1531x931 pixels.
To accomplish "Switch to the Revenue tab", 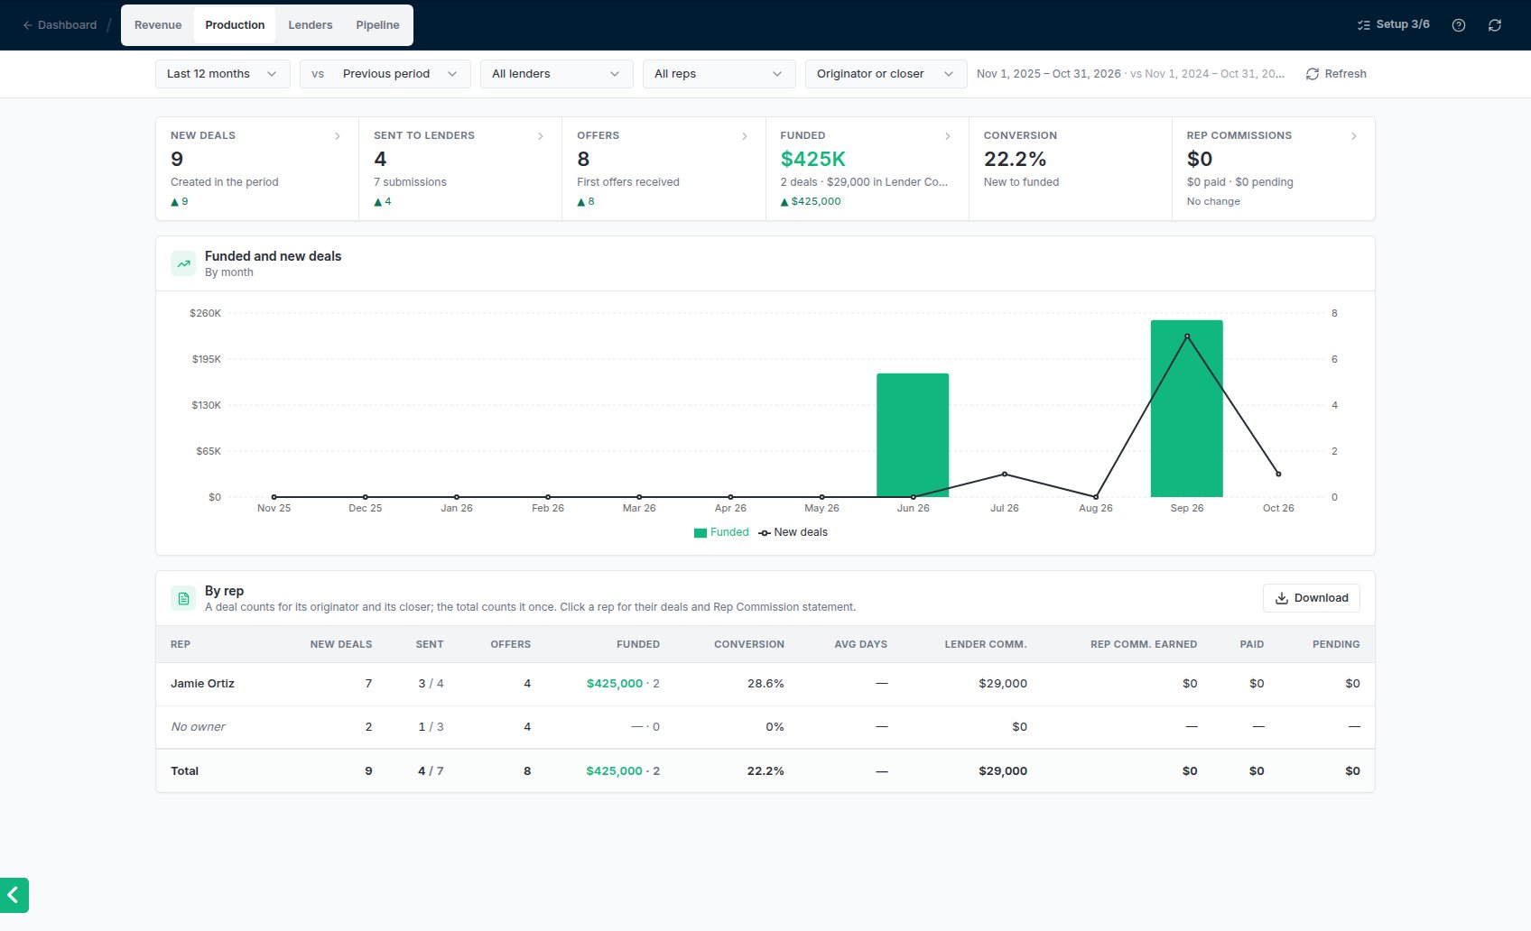I will (x=158, y=25).
